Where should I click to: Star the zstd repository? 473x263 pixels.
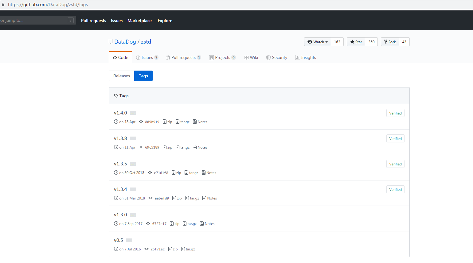(356, 42)
